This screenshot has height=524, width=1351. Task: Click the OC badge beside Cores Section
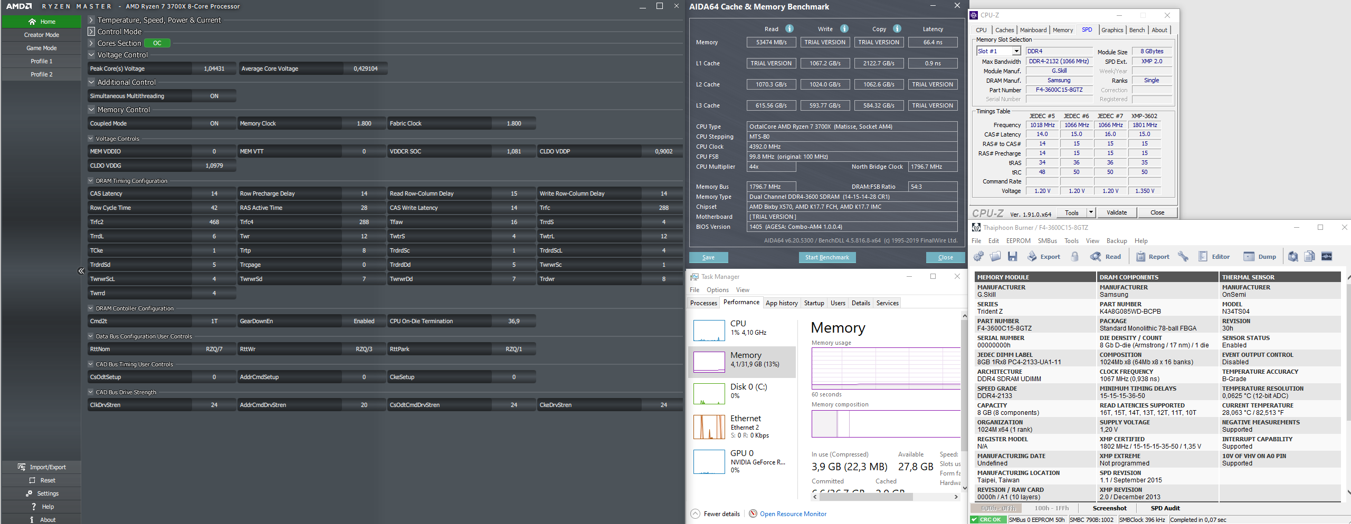pos(157,43)
